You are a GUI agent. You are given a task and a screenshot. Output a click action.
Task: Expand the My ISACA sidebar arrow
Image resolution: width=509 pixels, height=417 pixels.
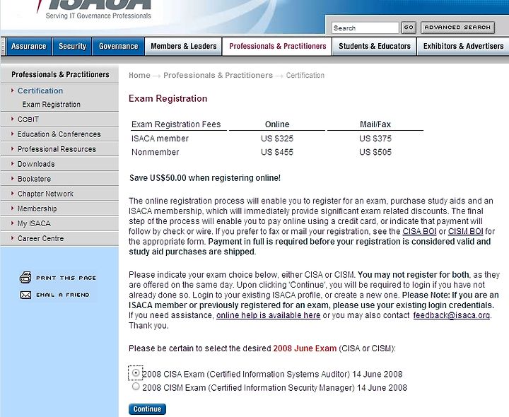pyautogui.click(x=12, y=223)
